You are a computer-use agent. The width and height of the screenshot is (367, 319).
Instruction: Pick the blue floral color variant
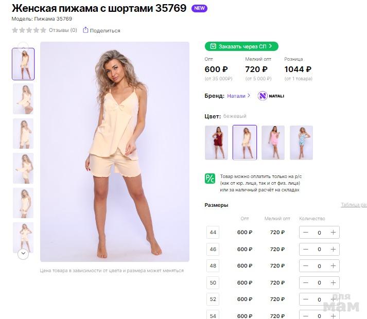[301, 143]
